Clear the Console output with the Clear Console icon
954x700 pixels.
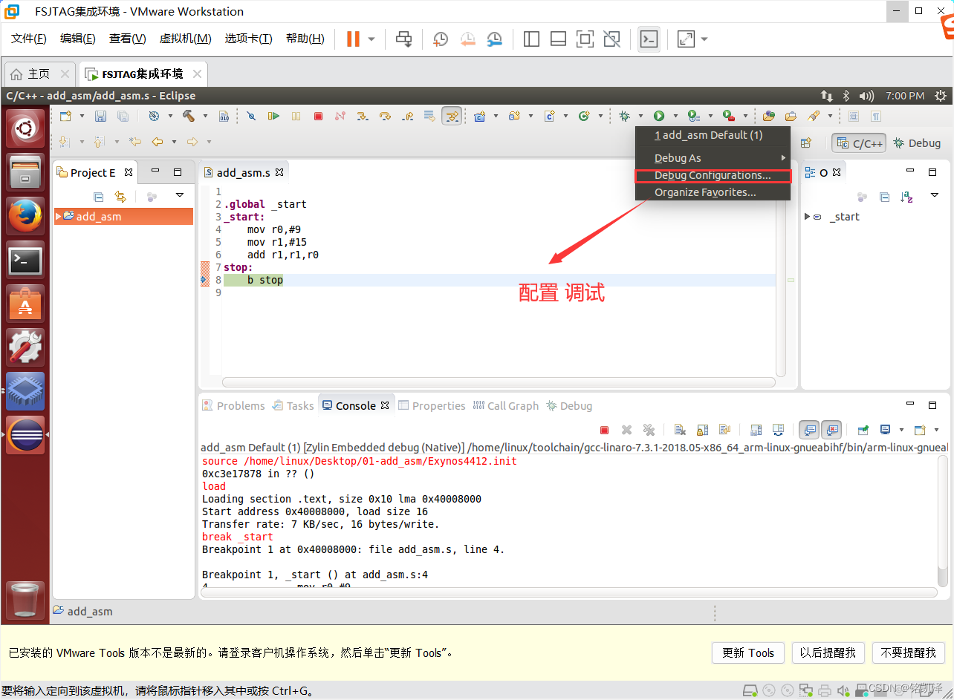click(679, 430)
